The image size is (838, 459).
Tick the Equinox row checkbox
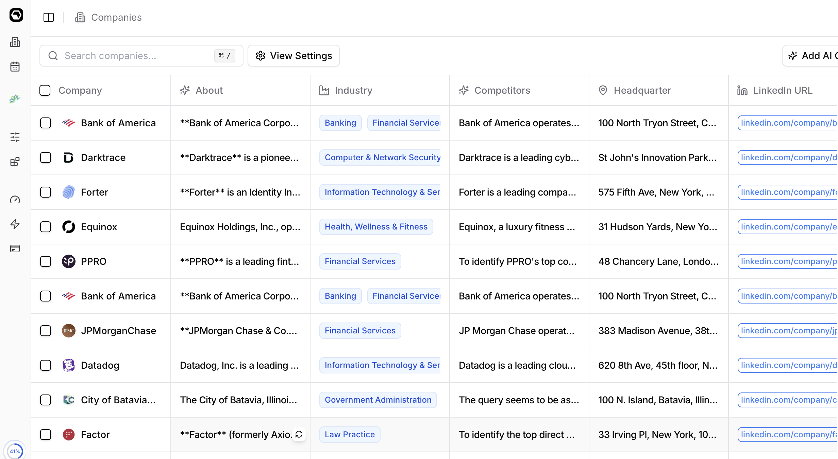coord(46,227)
